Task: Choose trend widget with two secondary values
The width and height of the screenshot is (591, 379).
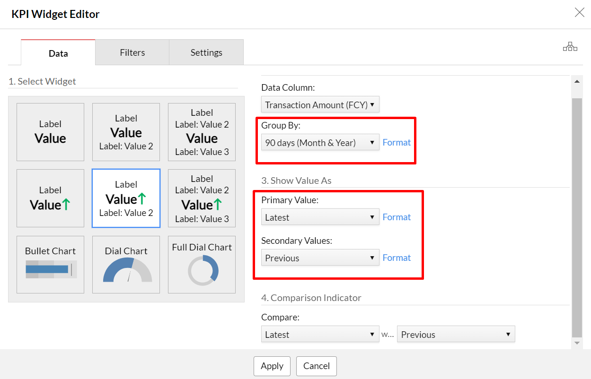Action: click(202, 198)
